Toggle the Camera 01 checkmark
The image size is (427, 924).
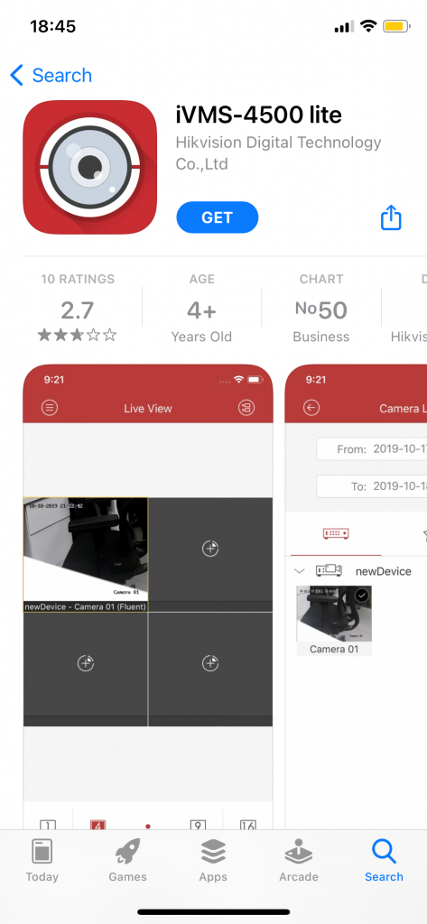click(x=362, y=596)
